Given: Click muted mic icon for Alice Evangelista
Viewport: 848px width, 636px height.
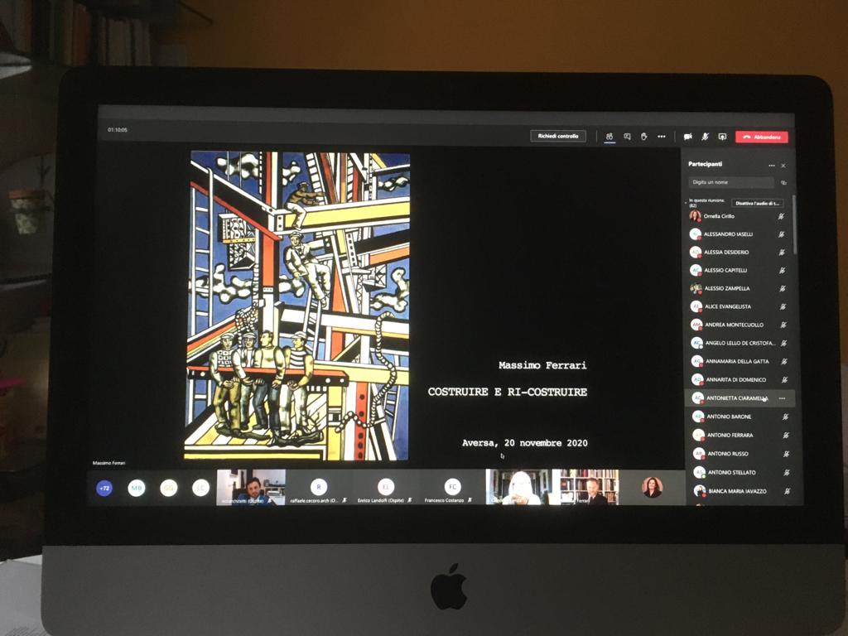Looking at the screenshot, I should [x=783, y=306].
